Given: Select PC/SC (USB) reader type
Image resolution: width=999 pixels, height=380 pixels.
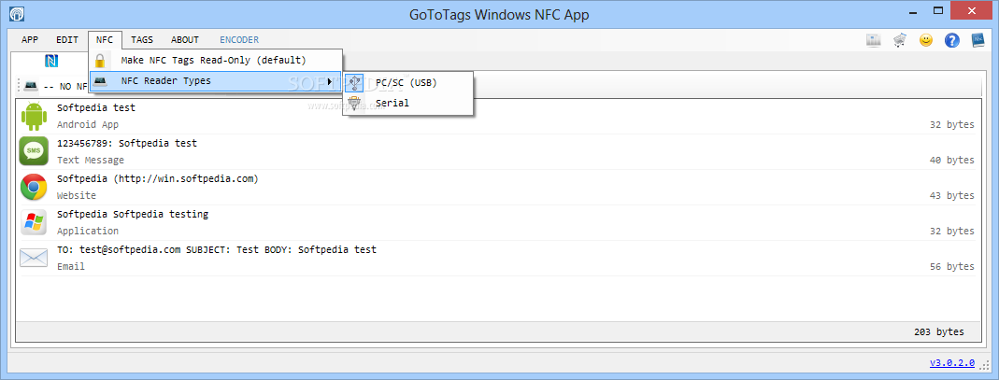Looking at the screenshot, I should tap(408, 82).
